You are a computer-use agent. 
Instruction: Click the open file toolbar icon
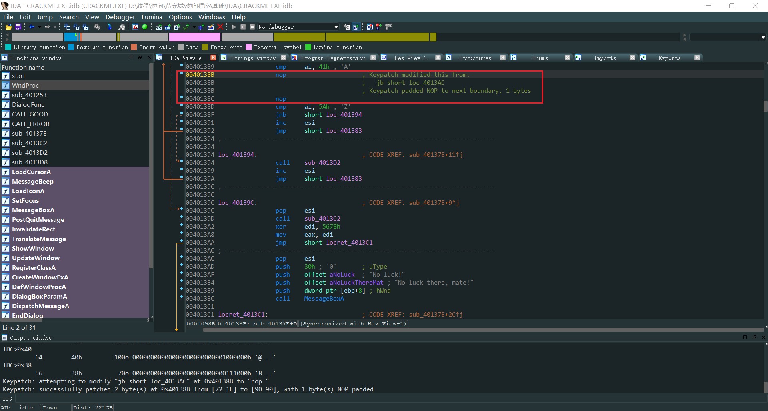8,27
